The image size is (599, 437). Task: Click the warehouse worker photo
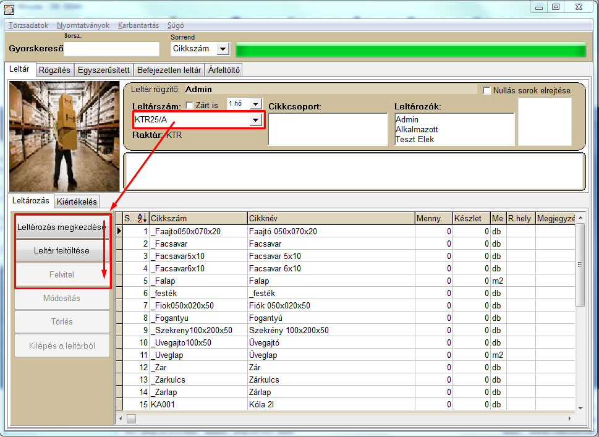64,137
